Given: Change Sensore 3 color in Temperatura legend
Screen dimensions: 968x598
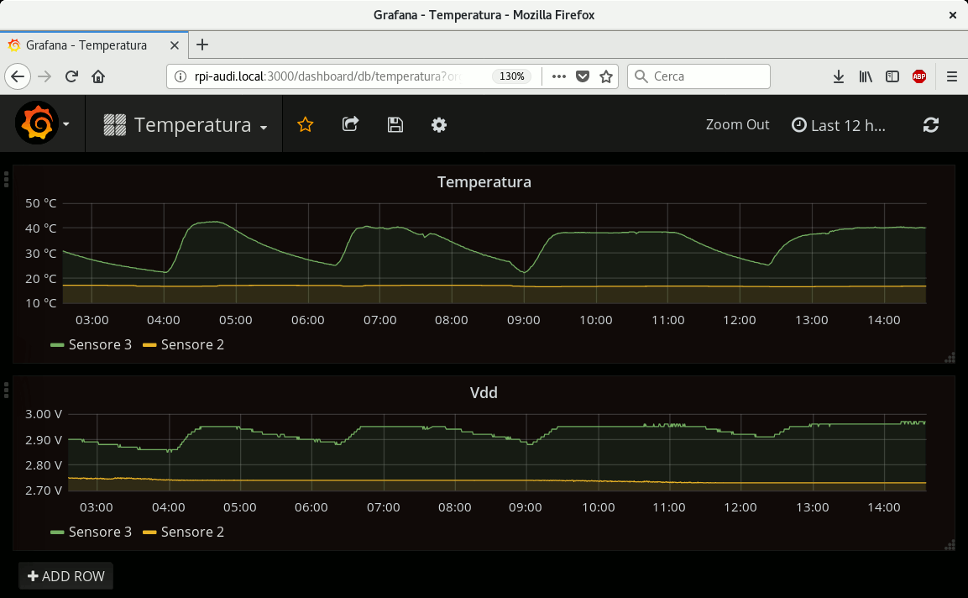Looking at the screenshot, I should (57, 345).
